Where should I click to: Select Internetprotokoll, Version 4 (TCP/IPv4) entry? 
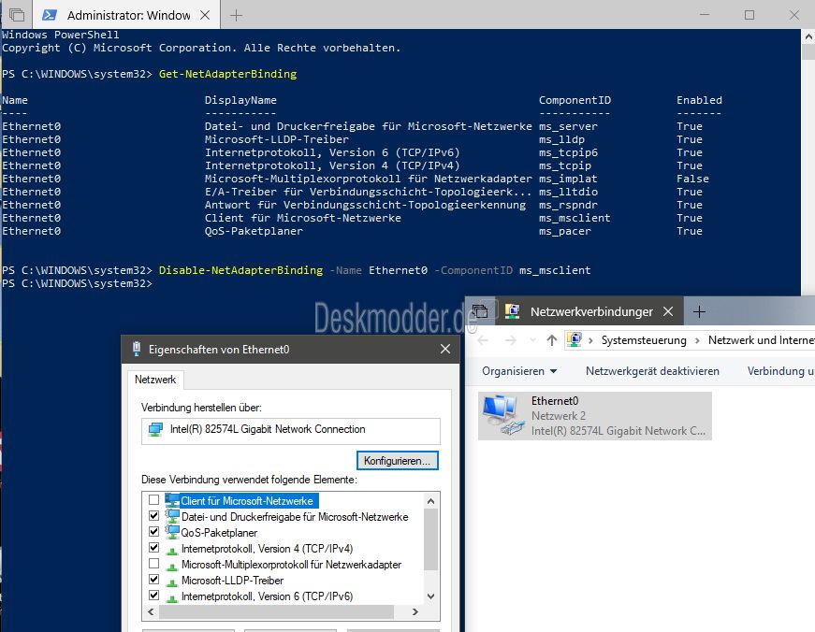pyautogui.click(x=267, y=549)
